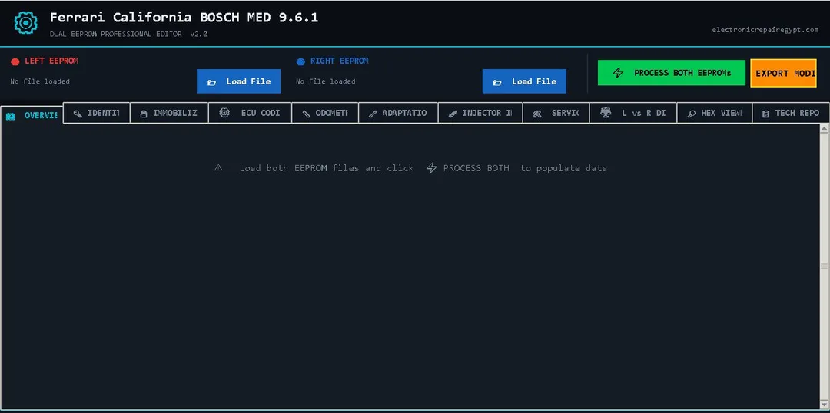The image size is (830, 413).
Task: Click the gear icon on ECU CODING tab
Action: pos(224,113)
